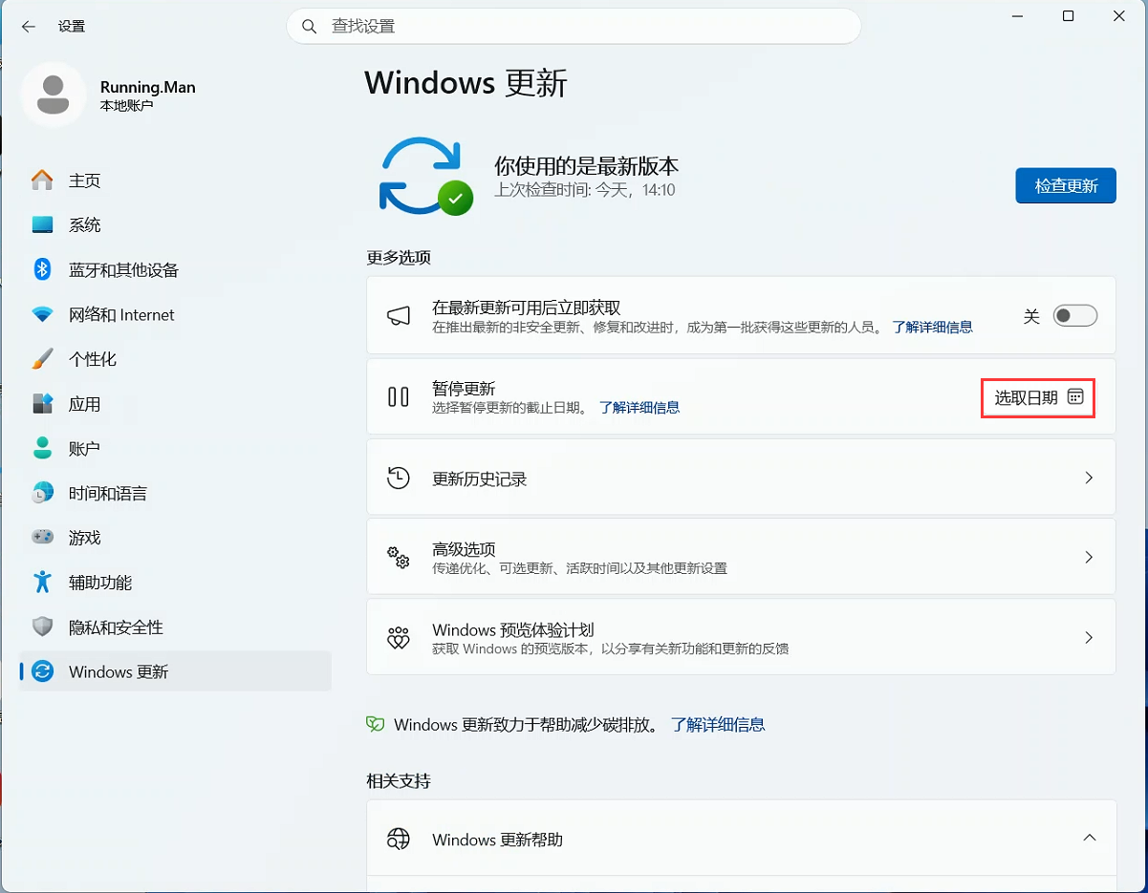This screenshot has height=893, width=1148.
Task: Click the 系统 monitor icon
Action: pos(42,225)
